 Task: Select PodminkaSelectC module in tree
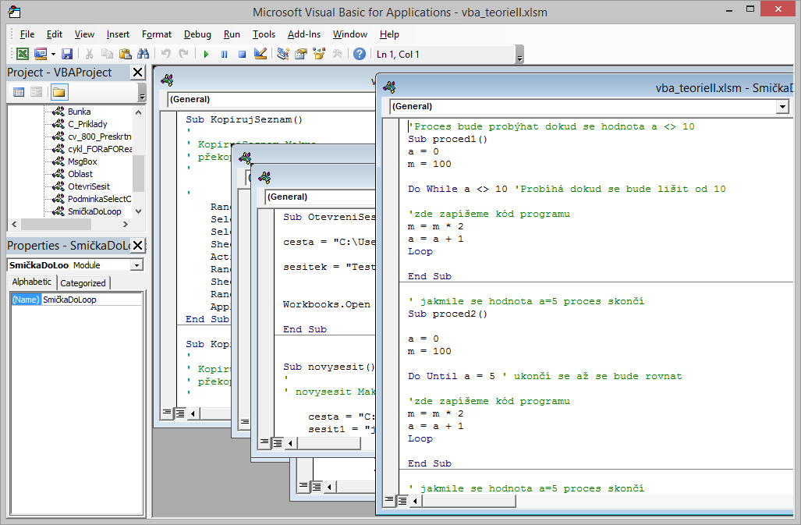pyautogui.click(x=99, y=199)
